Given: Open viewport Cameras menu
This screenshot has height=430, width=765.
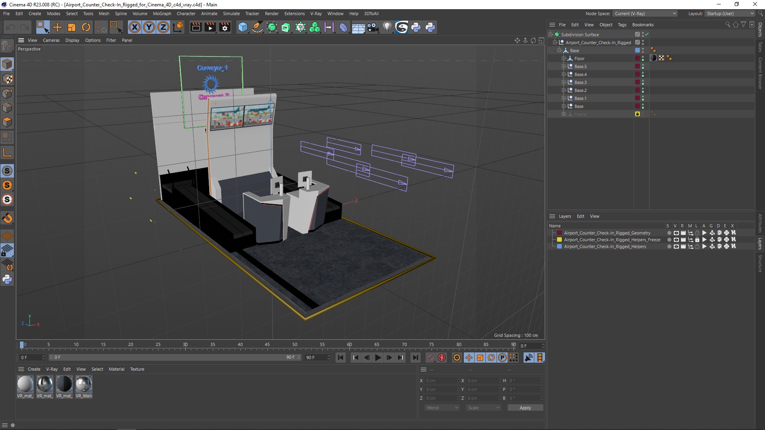Looking at the screenshot, I should point(51,40).
